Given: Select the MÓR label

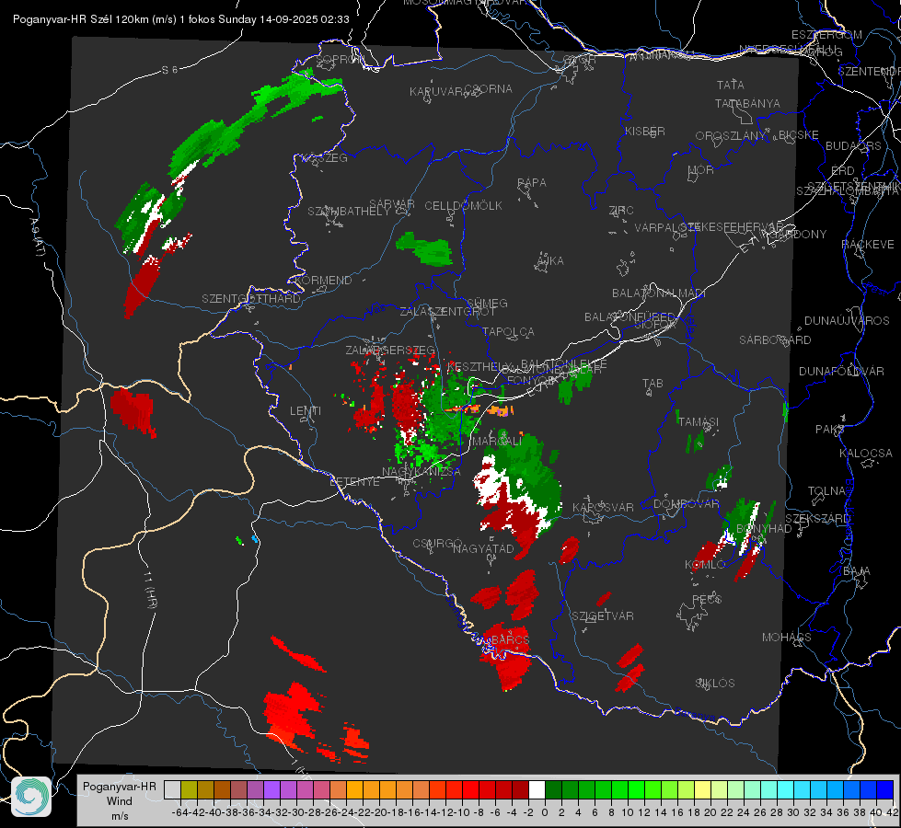Looking at the screenshot, I should pyautogui.click(x=701, y=169).
